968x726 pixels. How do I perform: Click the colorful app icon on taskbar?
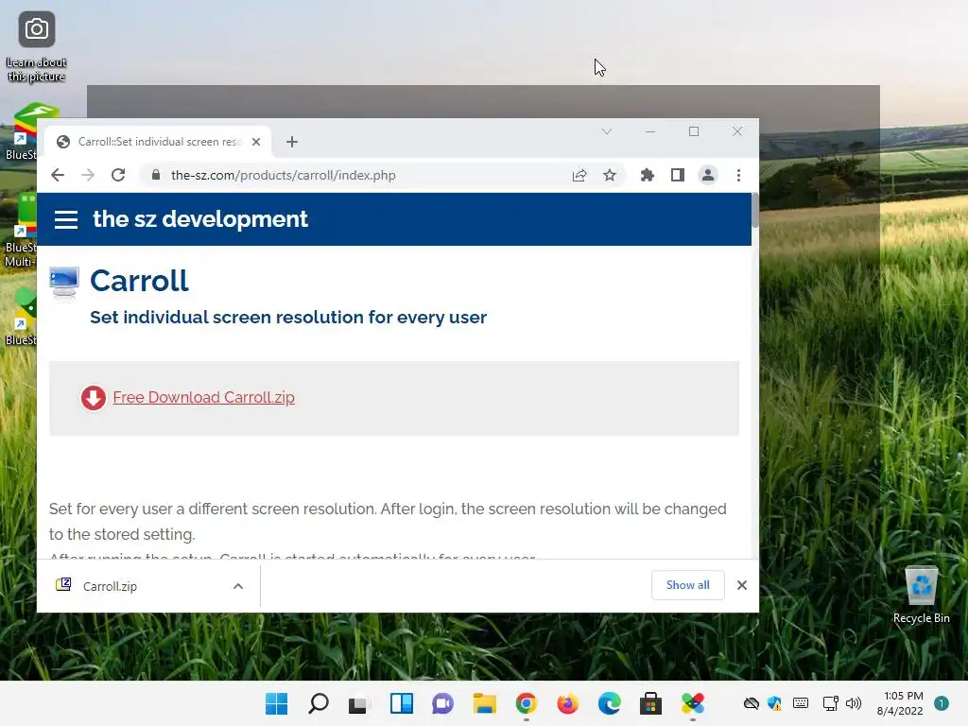coord(693,703)
